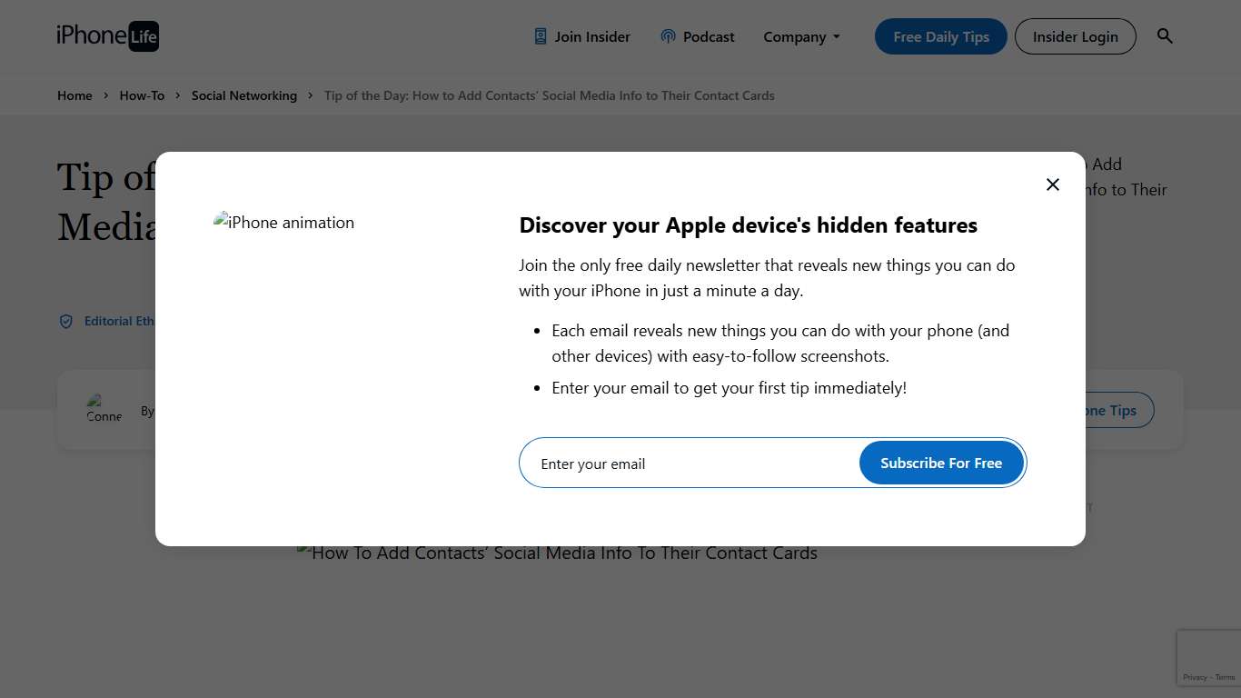This screenshot has width=1241, height=698.
Task: Close the newsletter popup with X
Action: tap(1052, 184)
